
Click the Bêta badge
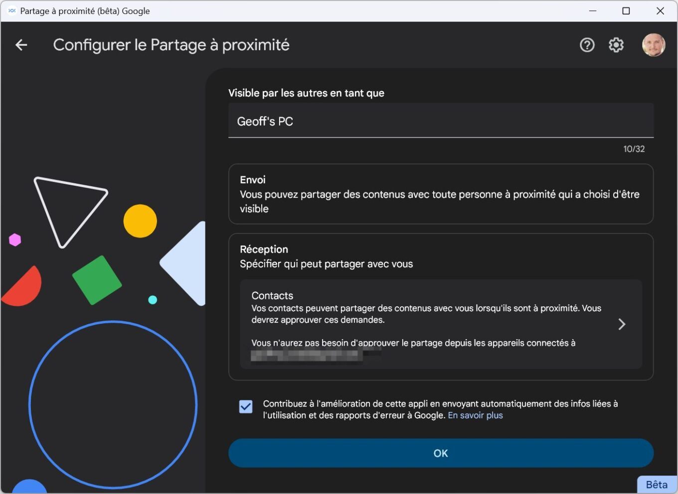(657, 485)
